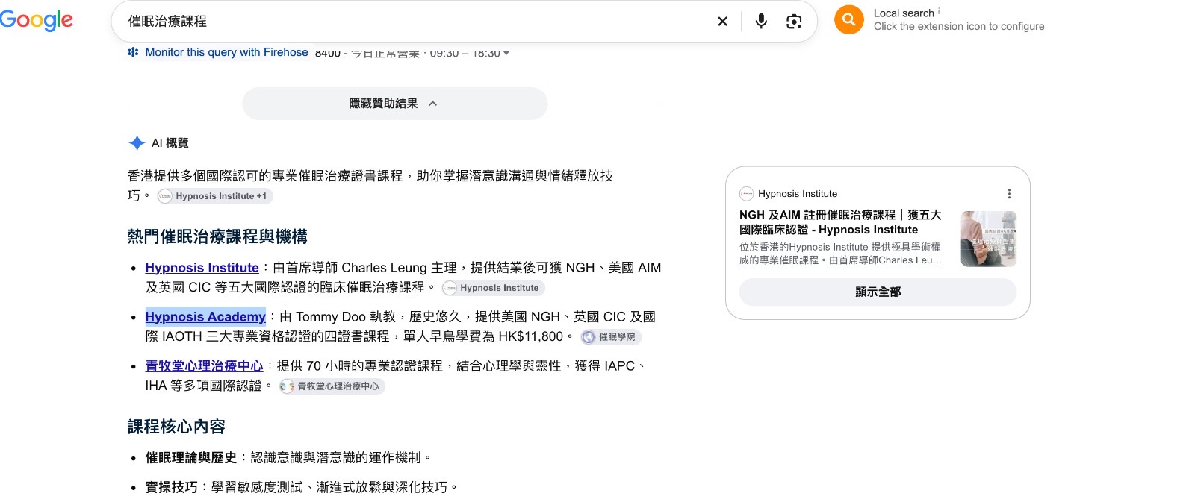The image size is (1195, 499).
Task: Click the Firehose monitor icon
Action: pyautogui.click(x=133, y=52)
